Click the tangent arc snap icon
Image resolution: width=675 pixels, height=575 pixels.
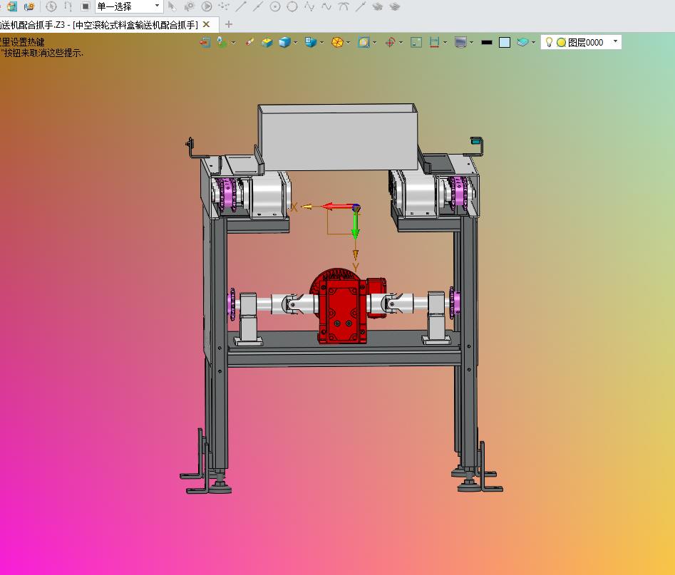tap(343, 6)
